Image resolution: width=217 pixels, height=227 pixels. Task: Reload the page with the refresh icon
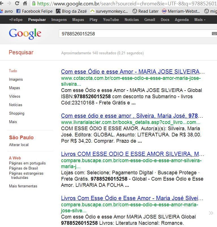tap(17, 3)
